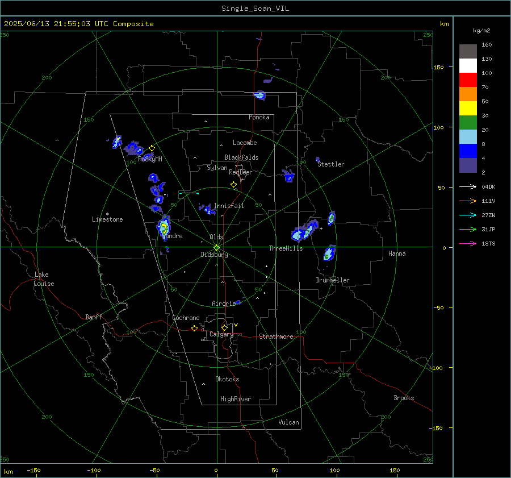
Task: Click the yellow 50 legend color swatch
Action: coord(468,109)
